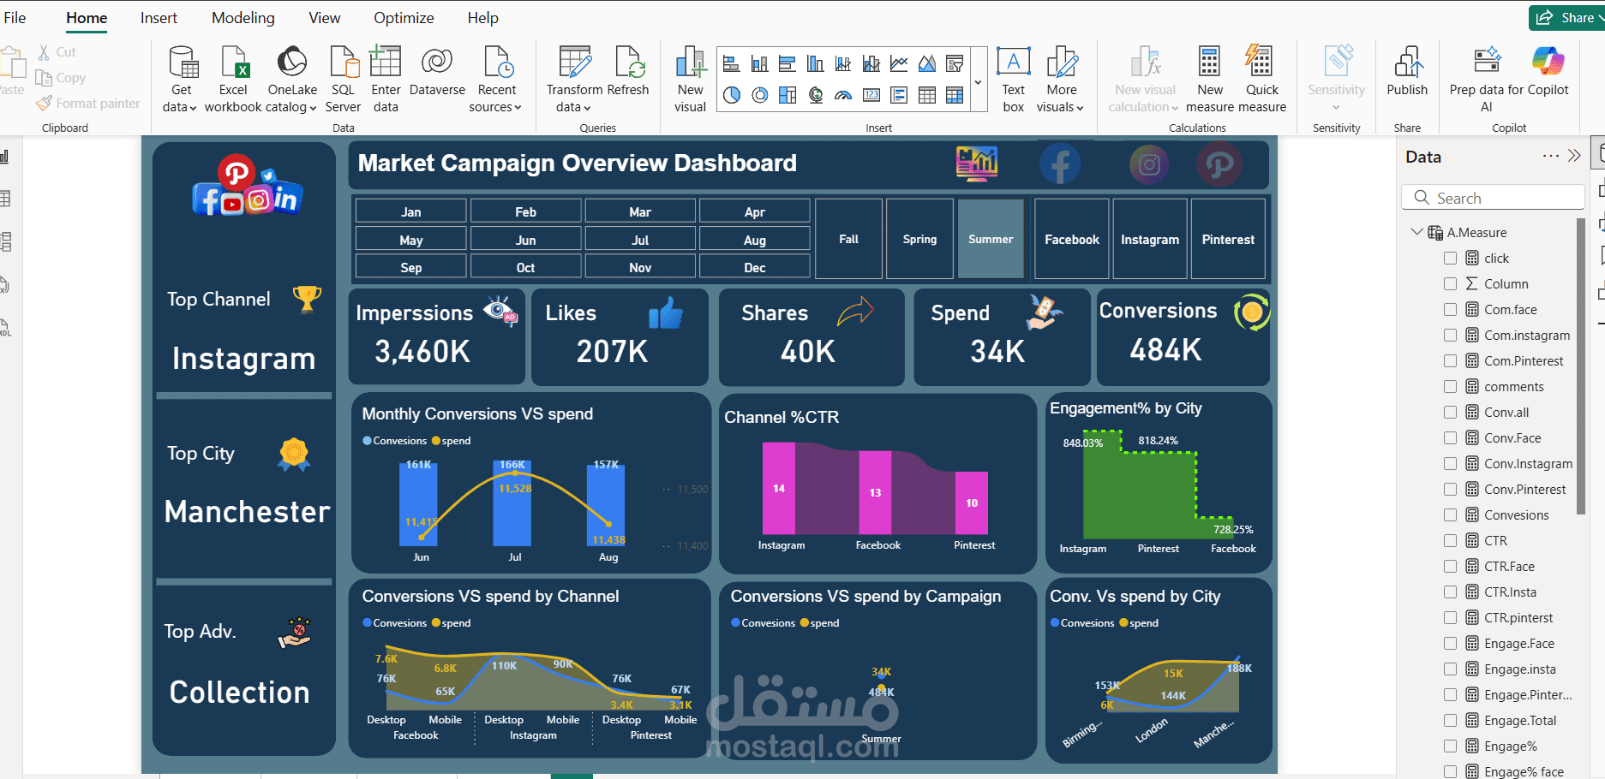
Task: Expand the Transform data dropdown
Action: coord(587,108)
